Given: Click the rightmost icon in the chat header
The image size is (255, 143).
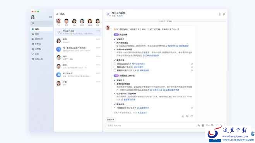Looking at the screenshot, I should [x=224, y=14].
